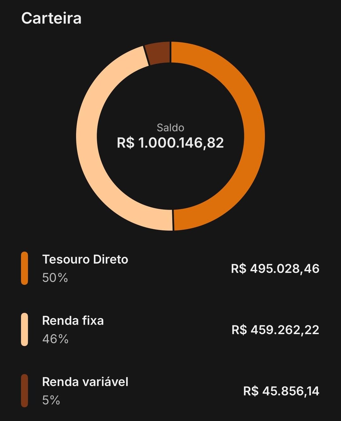
Task: Click the orange Tesouro Direto donut segment
Action: pyautogui.click(x=254, y=136)
